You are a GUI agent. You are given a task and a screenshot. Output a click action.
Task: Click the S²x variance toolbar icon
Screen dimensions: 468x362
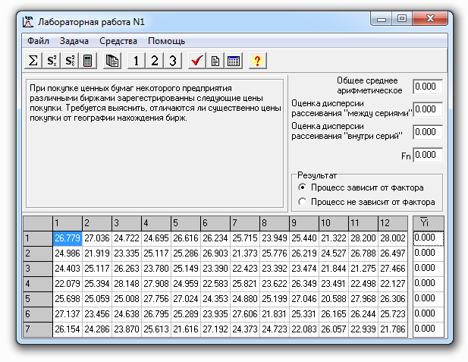(x=52, y=61)
